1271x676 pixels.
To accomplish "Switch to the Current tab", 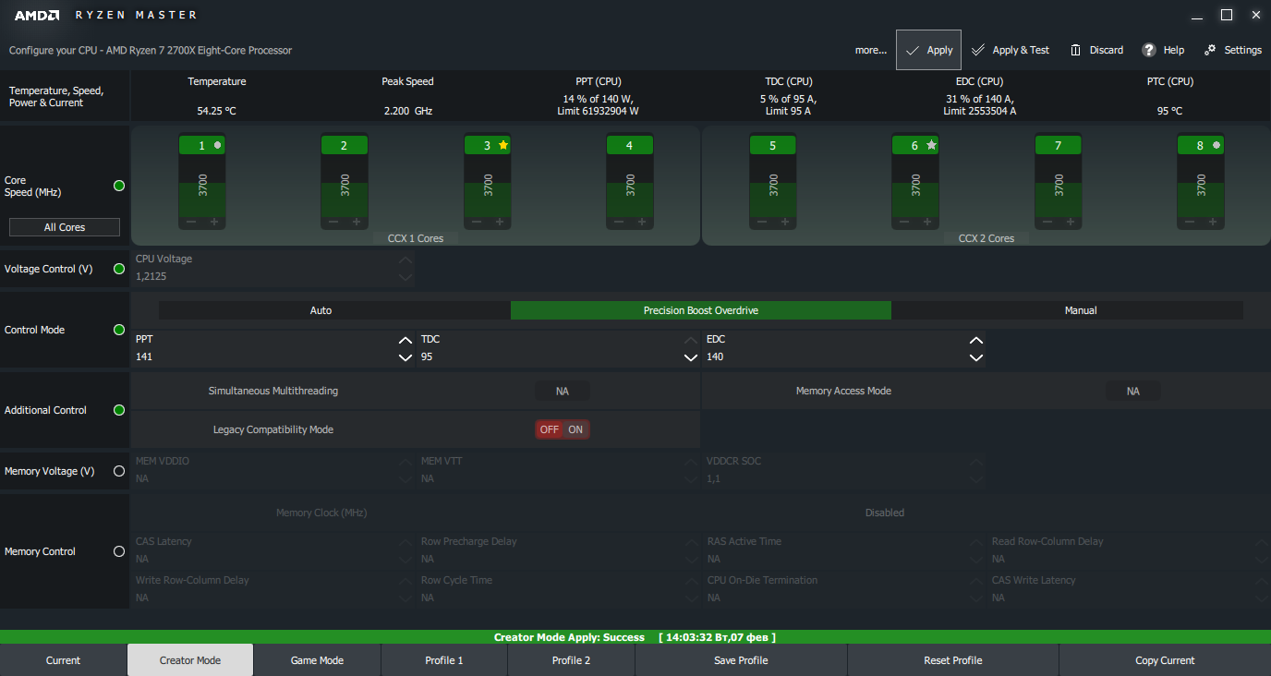I will coord(63,660).
